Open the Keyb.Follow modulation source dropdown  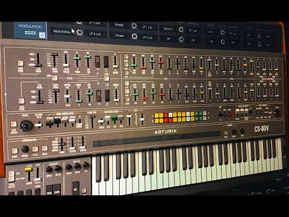click(62, 31)
